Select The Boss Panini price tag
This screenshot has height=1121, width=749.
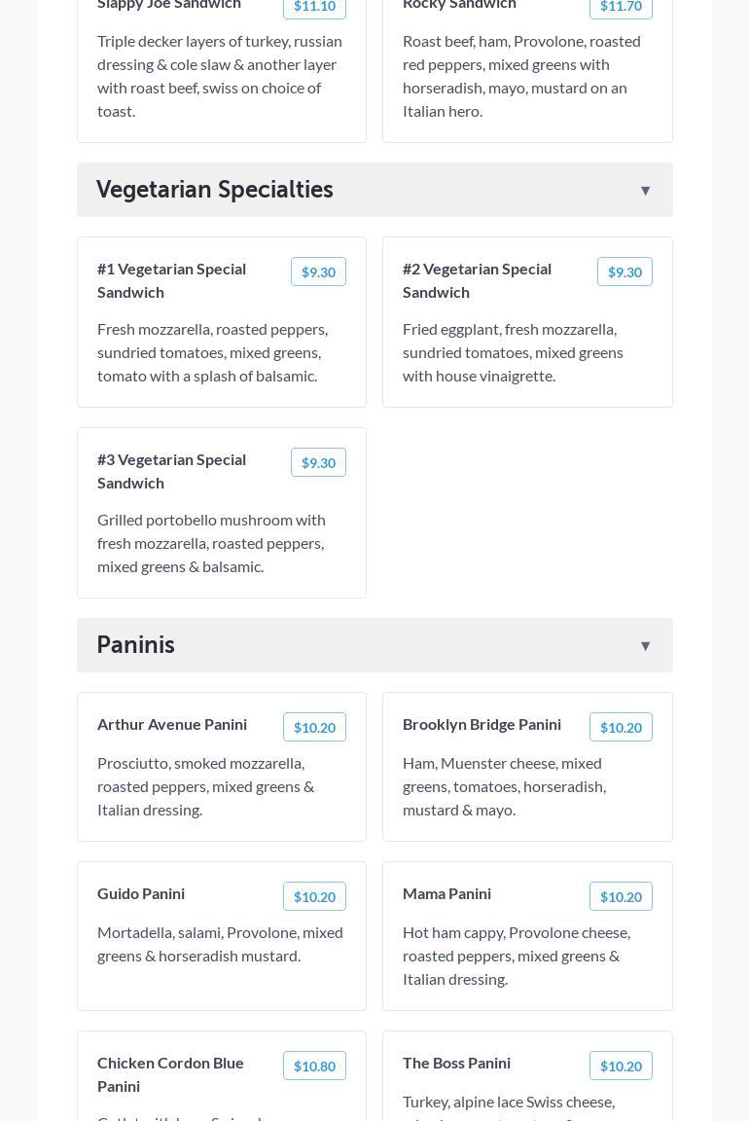pos(621,1067)
